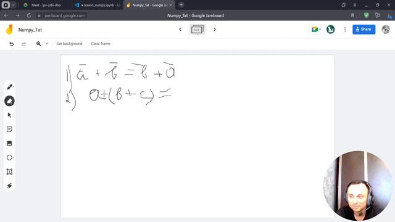Add a text box
The width and height of the screenshot is (395, 222).
click(x=10, y=171)
